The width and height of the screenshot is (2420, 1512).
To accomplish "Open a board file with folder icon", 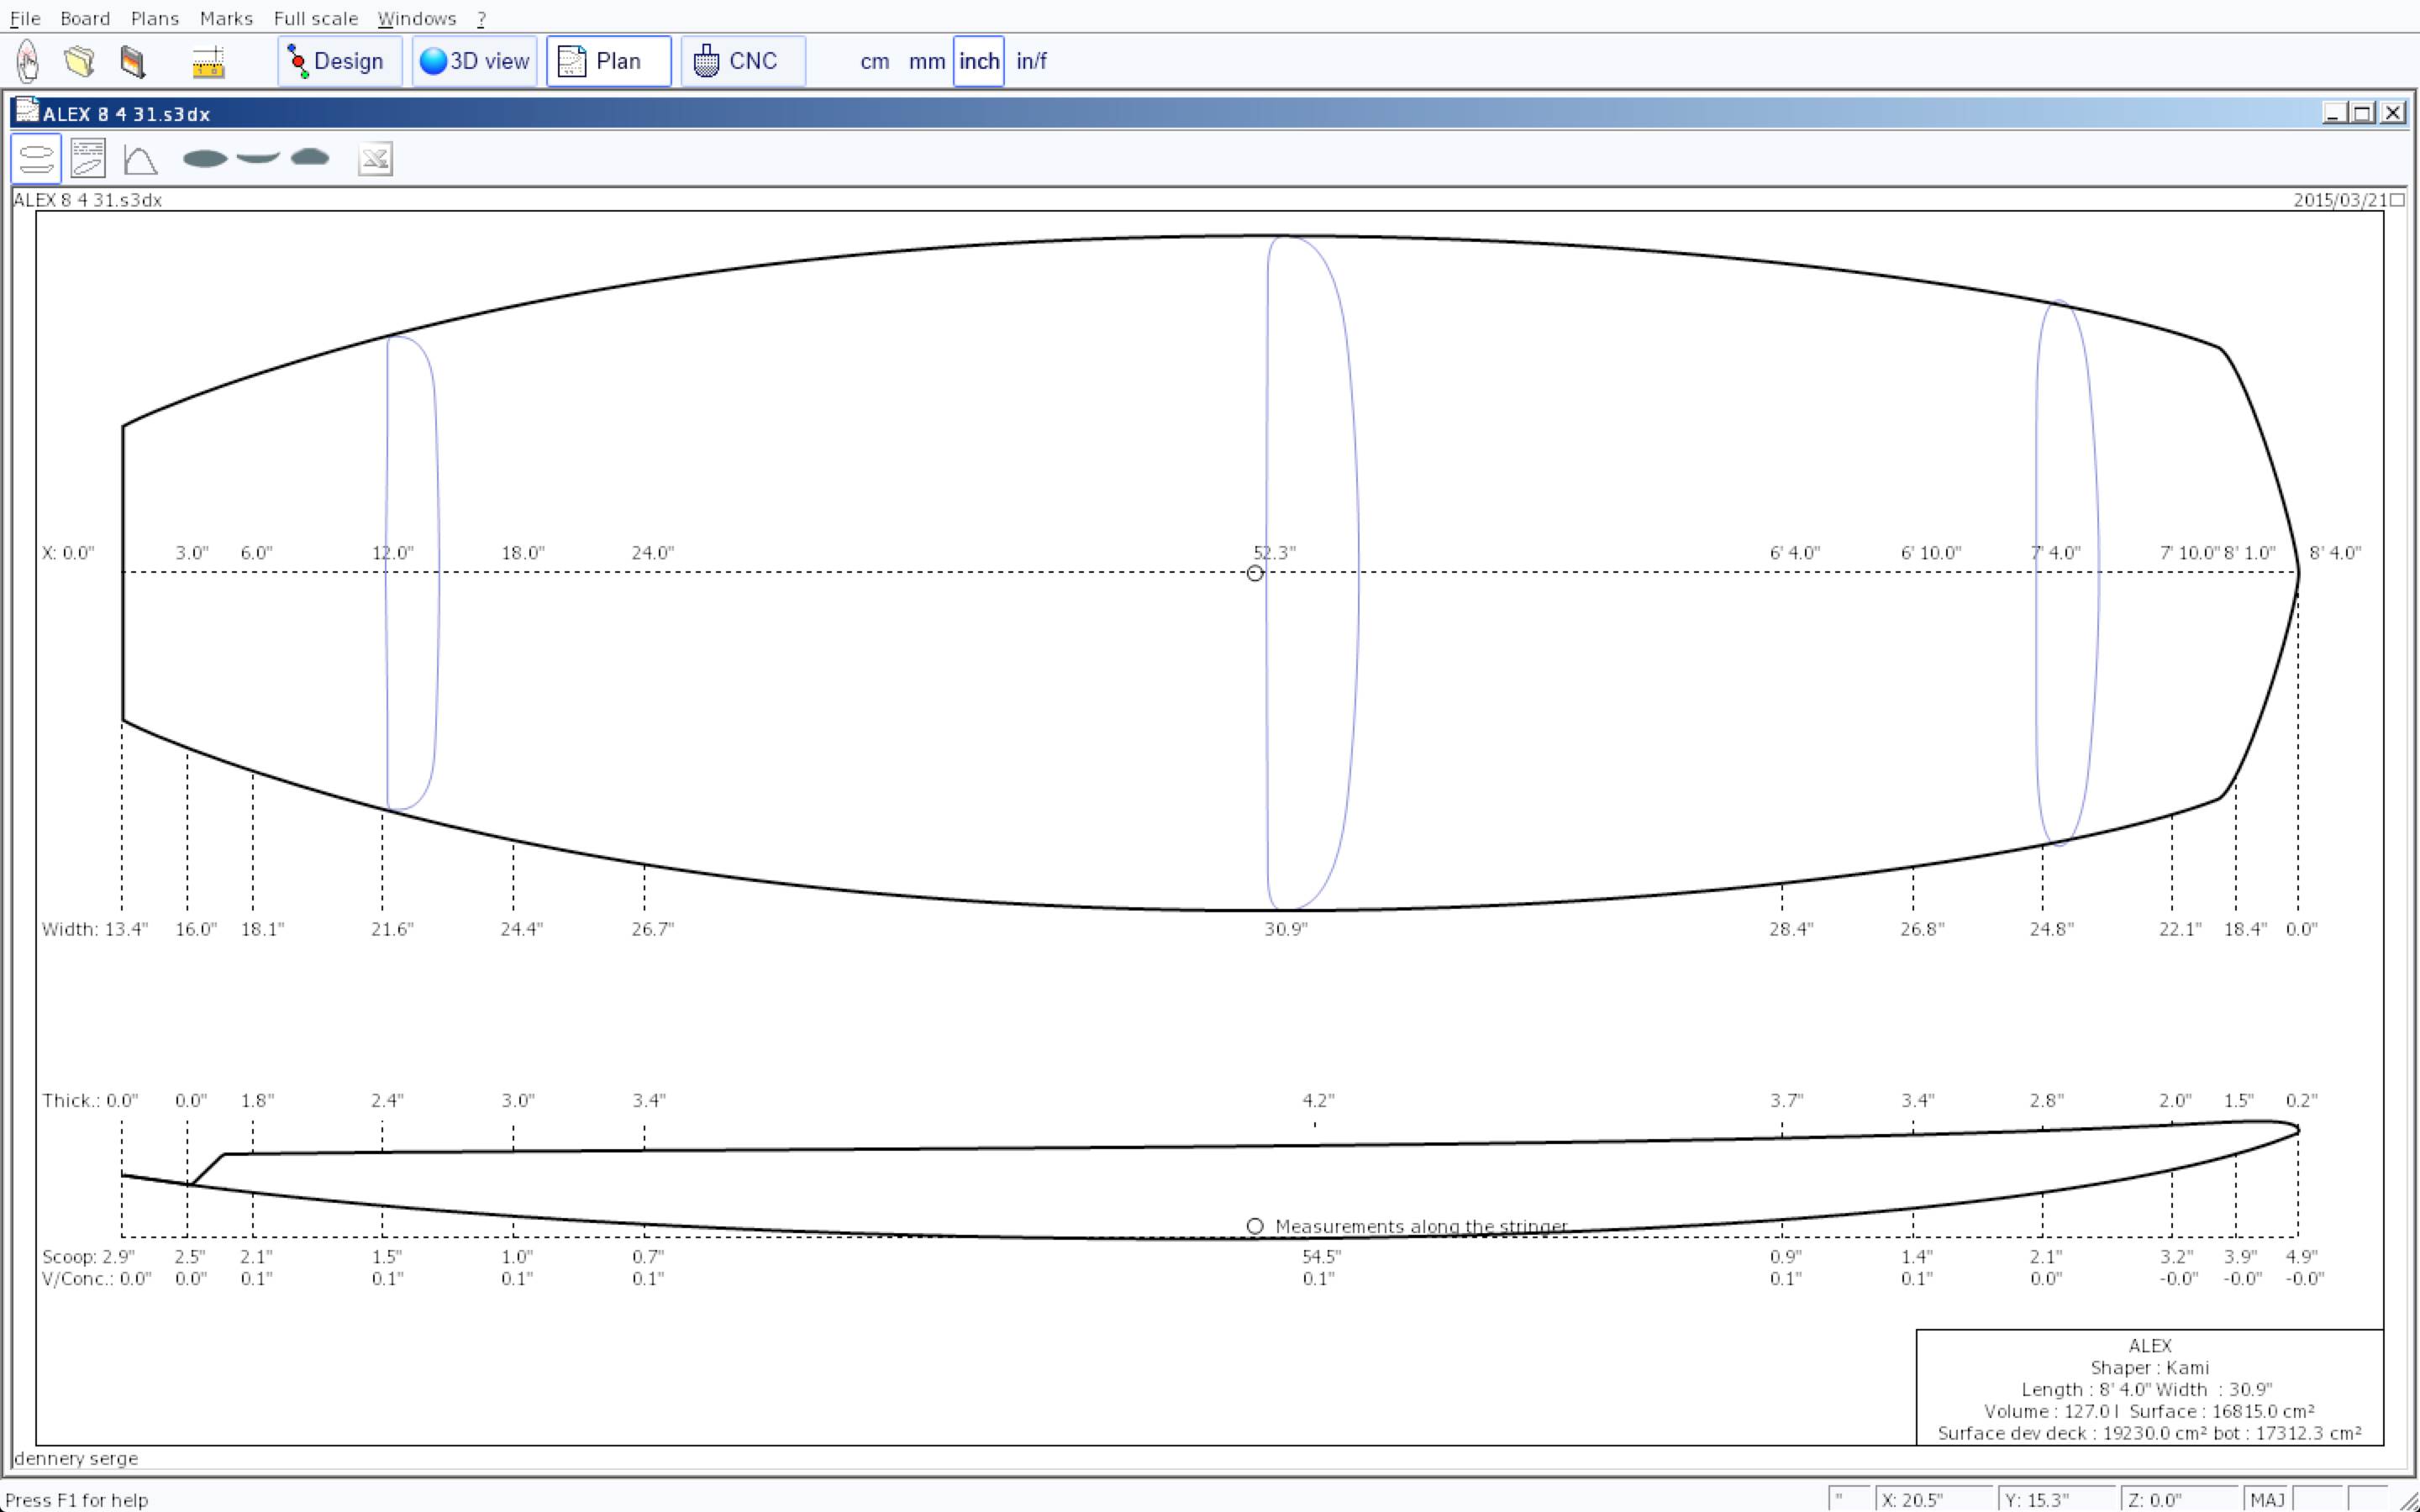I will tap(79, 61).
